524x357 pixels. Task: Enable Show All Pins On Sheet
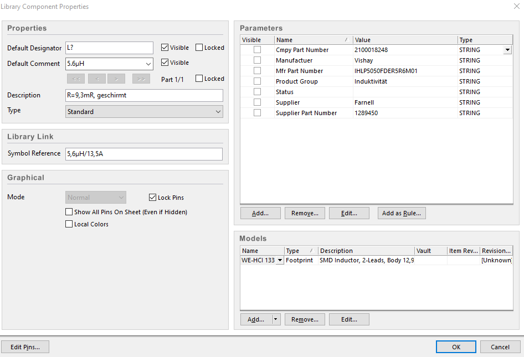click(69, 212)
